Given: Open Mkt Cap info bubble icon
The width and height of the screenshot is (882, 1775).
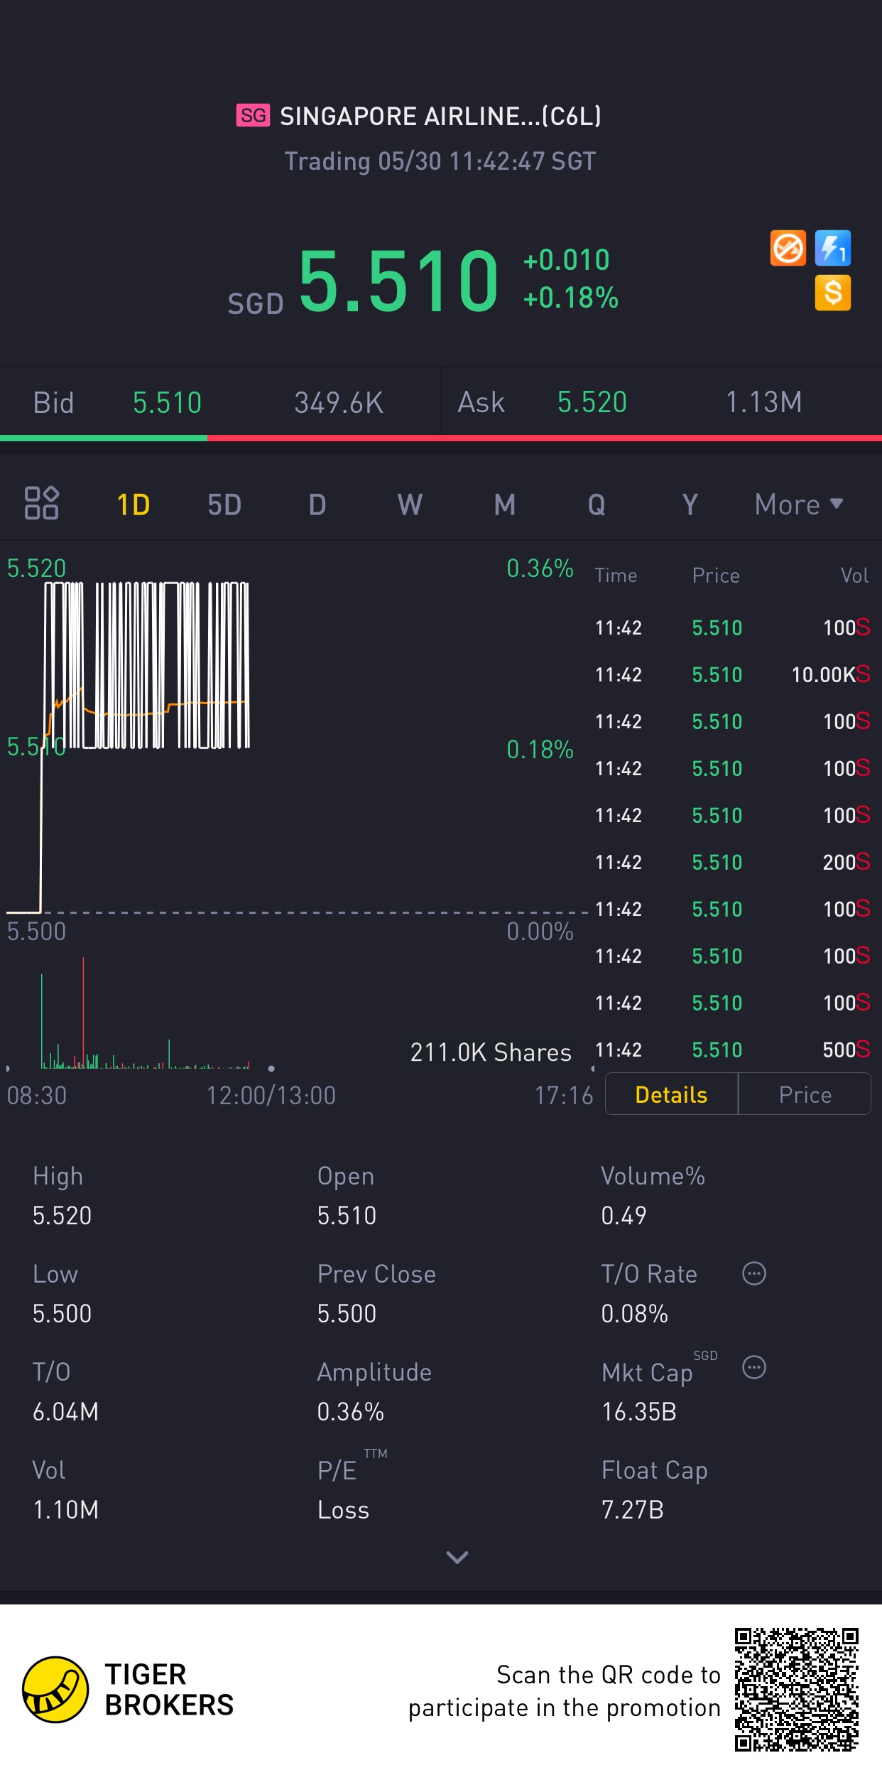Looking at the screenshot, I should click(754, 1367).
